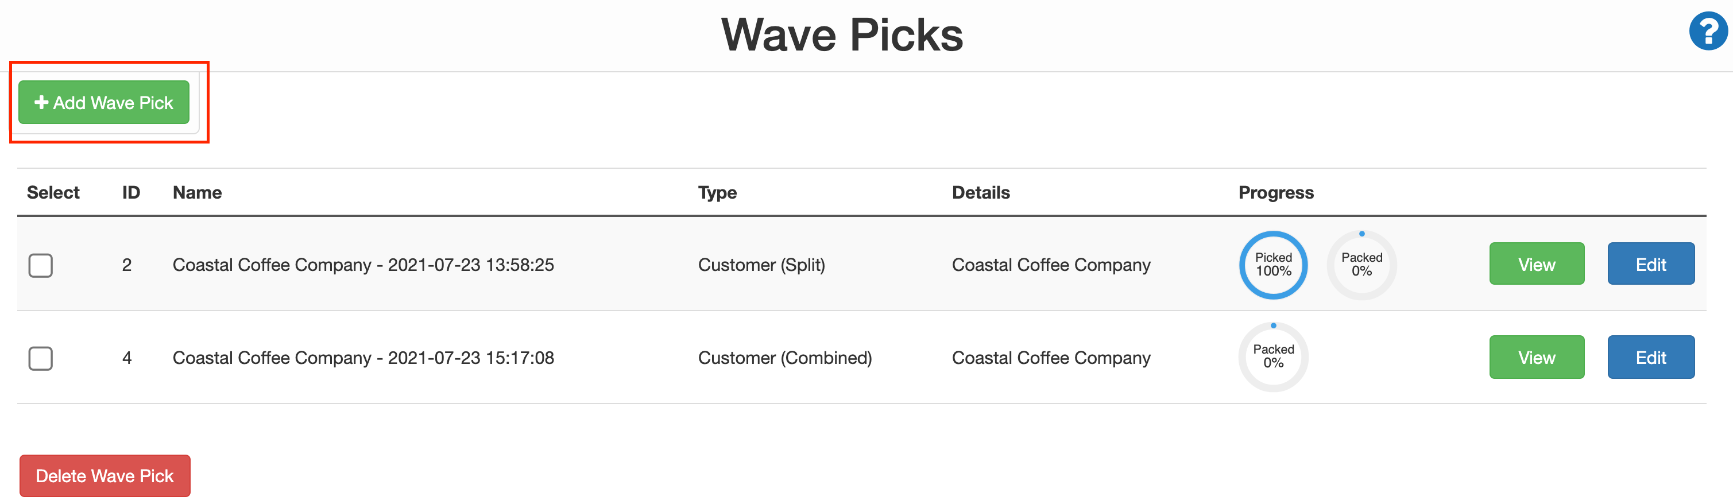Click the Name column header

coord(196,192)
